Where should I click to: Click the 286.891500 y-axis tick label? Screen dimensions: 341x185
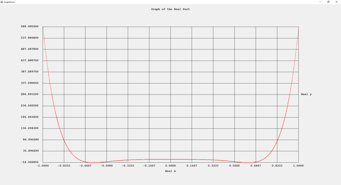(29, 95)
